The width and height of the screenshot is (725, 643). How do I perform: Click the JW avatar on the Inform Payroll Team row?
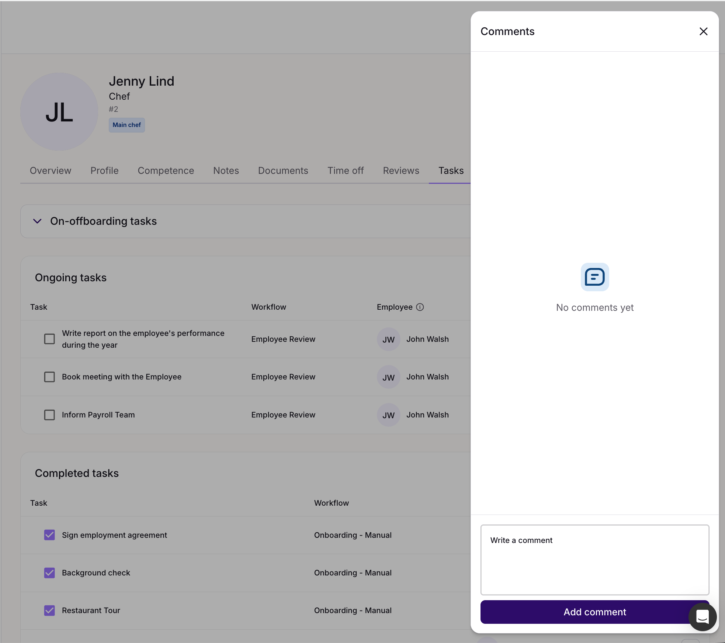pos(388,415)
